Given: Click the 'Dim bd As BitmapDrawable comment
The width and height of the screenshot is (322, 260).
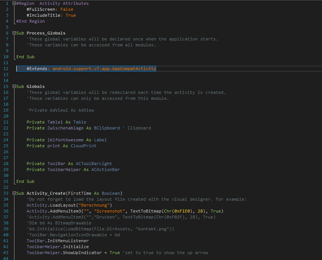Looking at the screenshot, I should point(59,223).
